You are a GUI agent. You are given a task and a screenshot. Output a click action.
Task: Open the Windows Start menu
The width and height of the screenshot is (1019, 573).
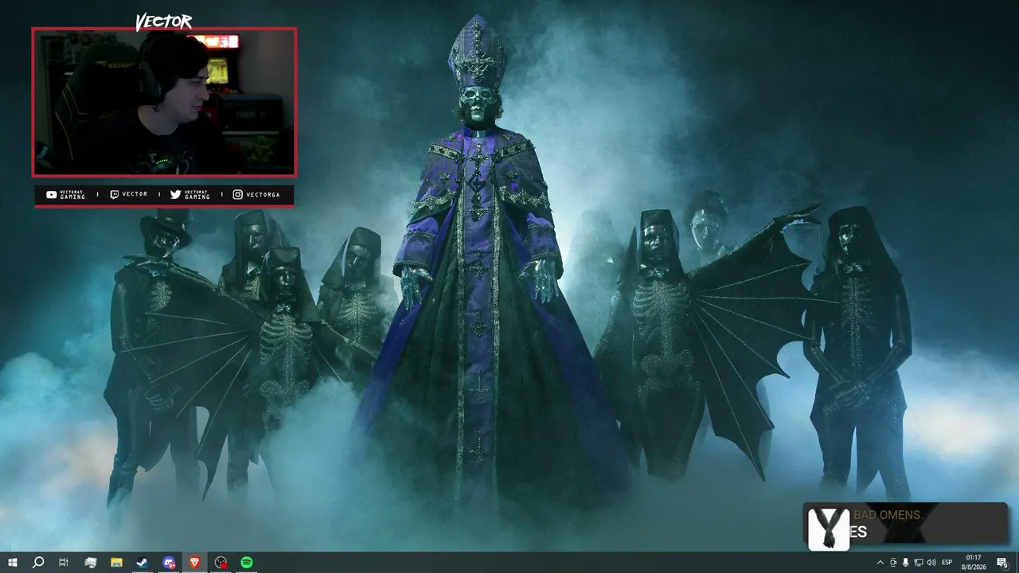coord(13,562)
